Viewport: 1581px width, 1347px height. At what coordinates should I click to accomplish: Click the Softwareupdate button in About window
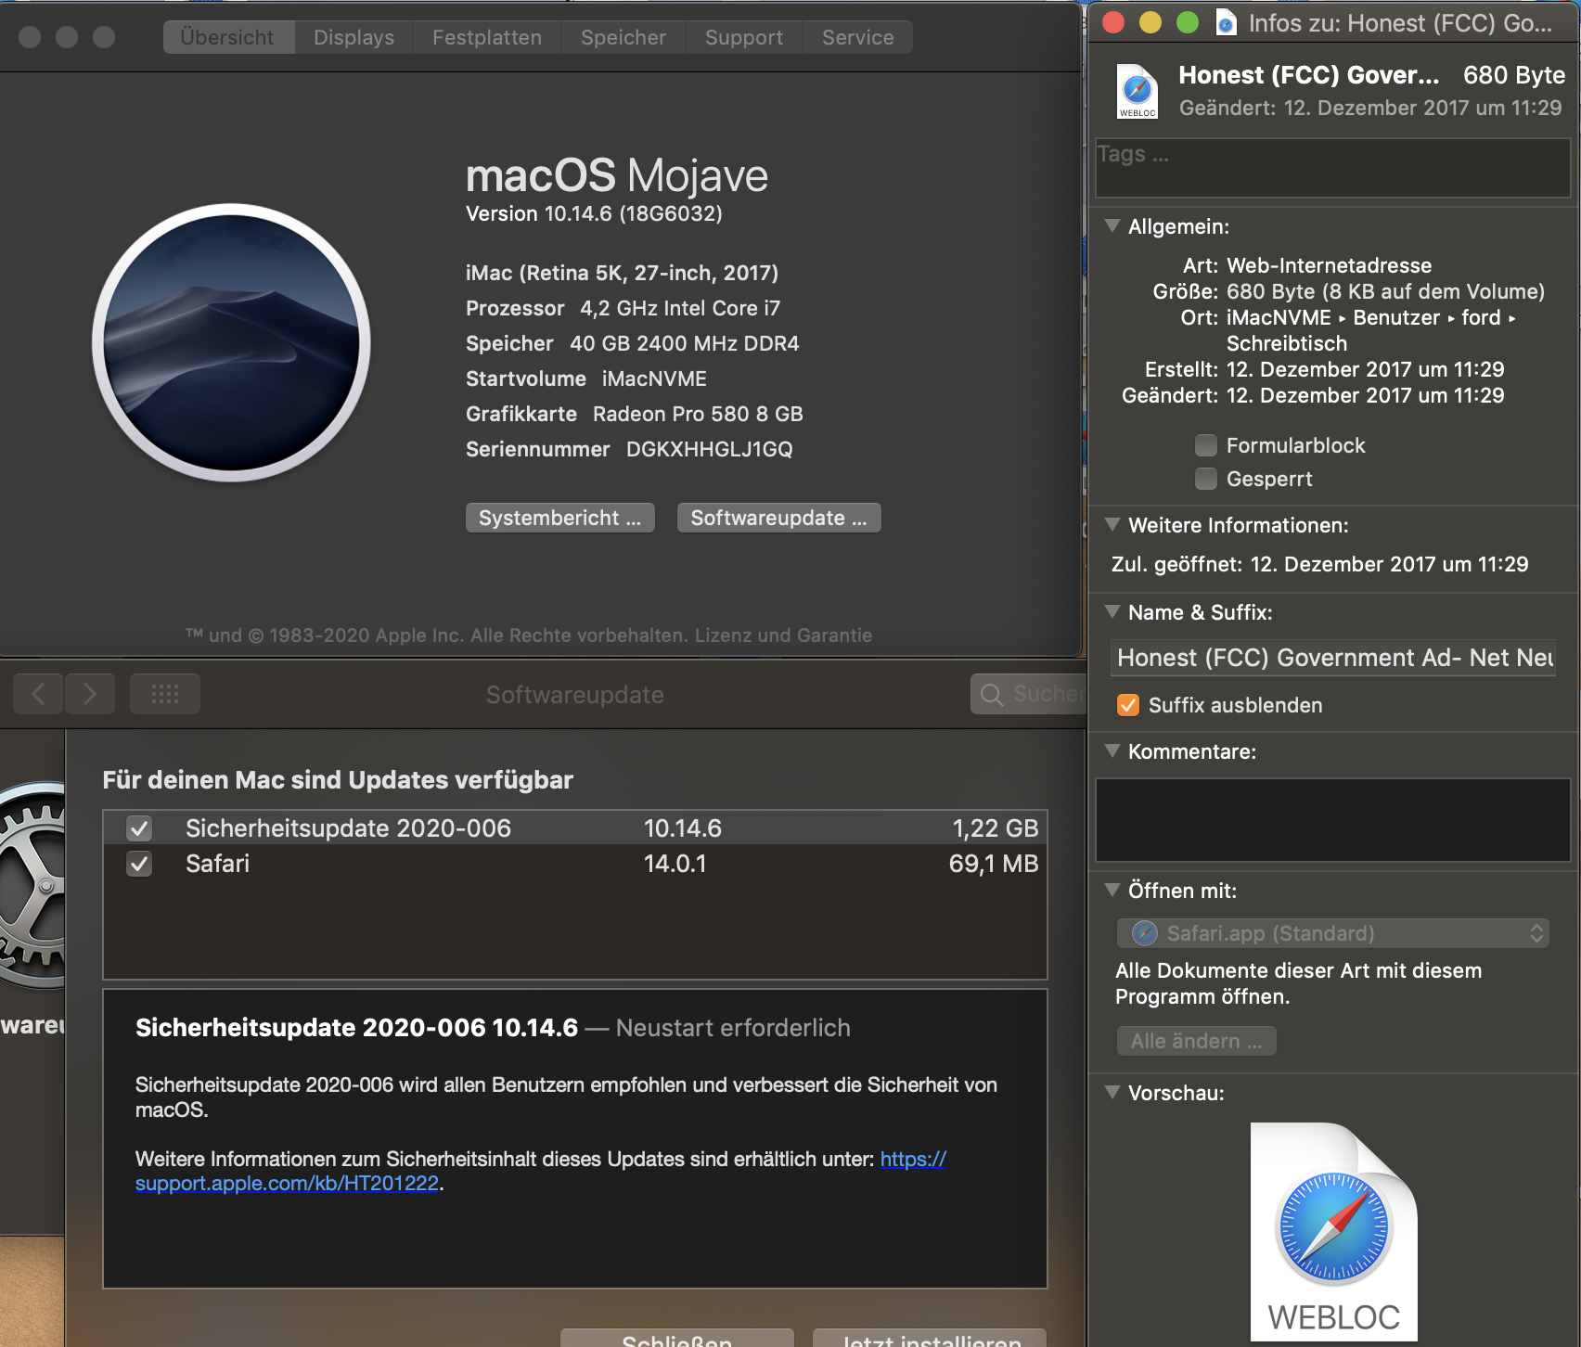[x=779, y=518]
